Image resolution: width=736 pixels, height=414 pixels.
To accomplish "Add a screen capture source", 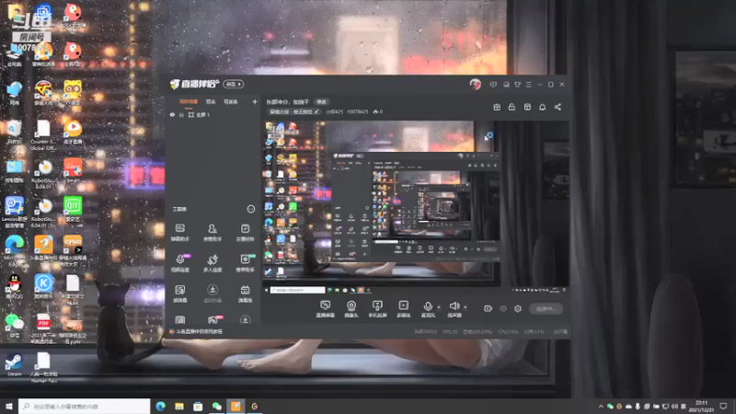I will click(325, 309).
